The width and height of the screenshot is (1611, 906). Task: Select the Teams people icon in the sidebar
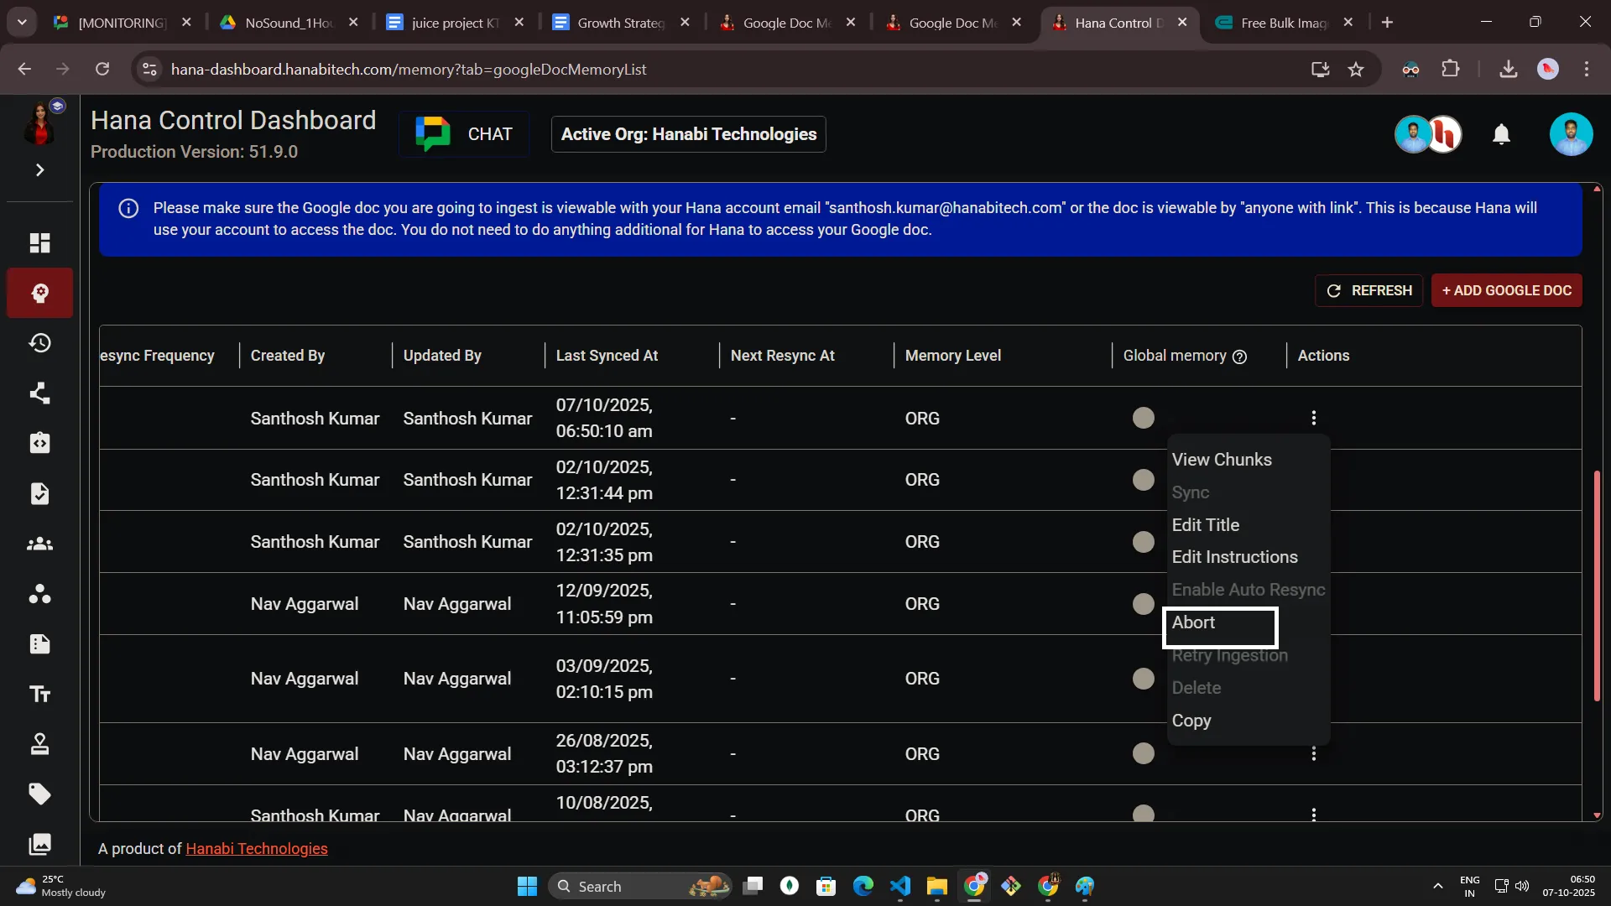pyautogui.click(x=39, y=544)
